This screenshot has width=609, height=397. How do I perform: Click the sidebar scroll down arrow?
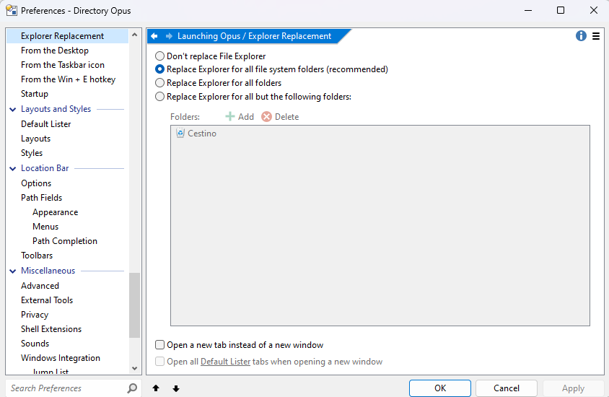point(134,368)
